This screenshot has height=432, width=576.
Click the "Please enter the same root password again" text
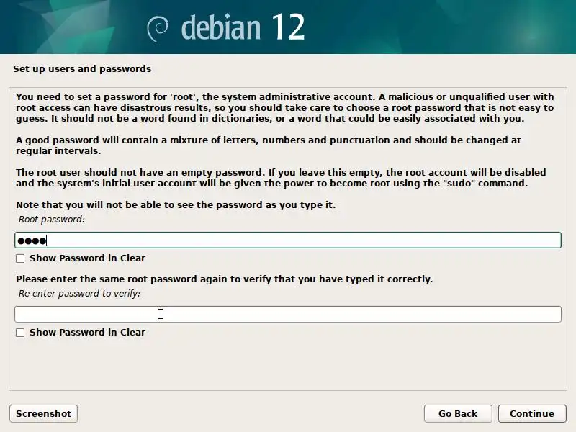coord(224,279)
